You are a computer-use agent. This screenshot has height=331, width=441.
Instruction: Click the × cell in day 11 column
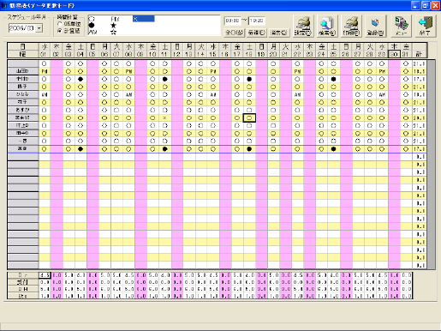[x=164, y=117]
